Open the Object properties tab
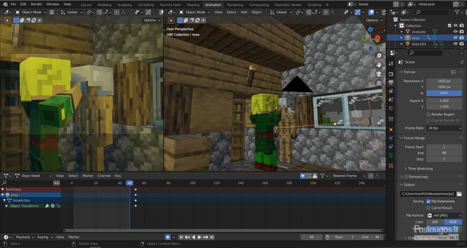 pyautogui.click(x=391, y=129)
